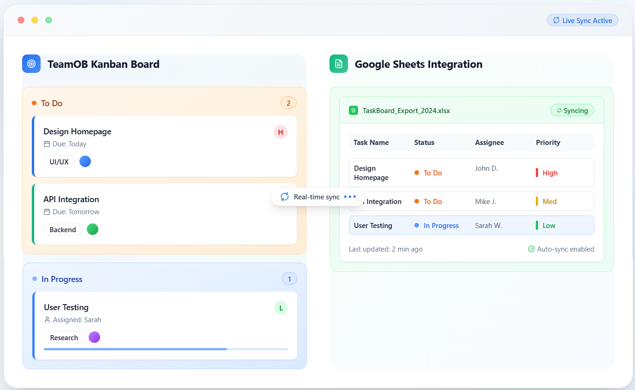Click the TeamOB Kanban Board target icon

point(31,64)
